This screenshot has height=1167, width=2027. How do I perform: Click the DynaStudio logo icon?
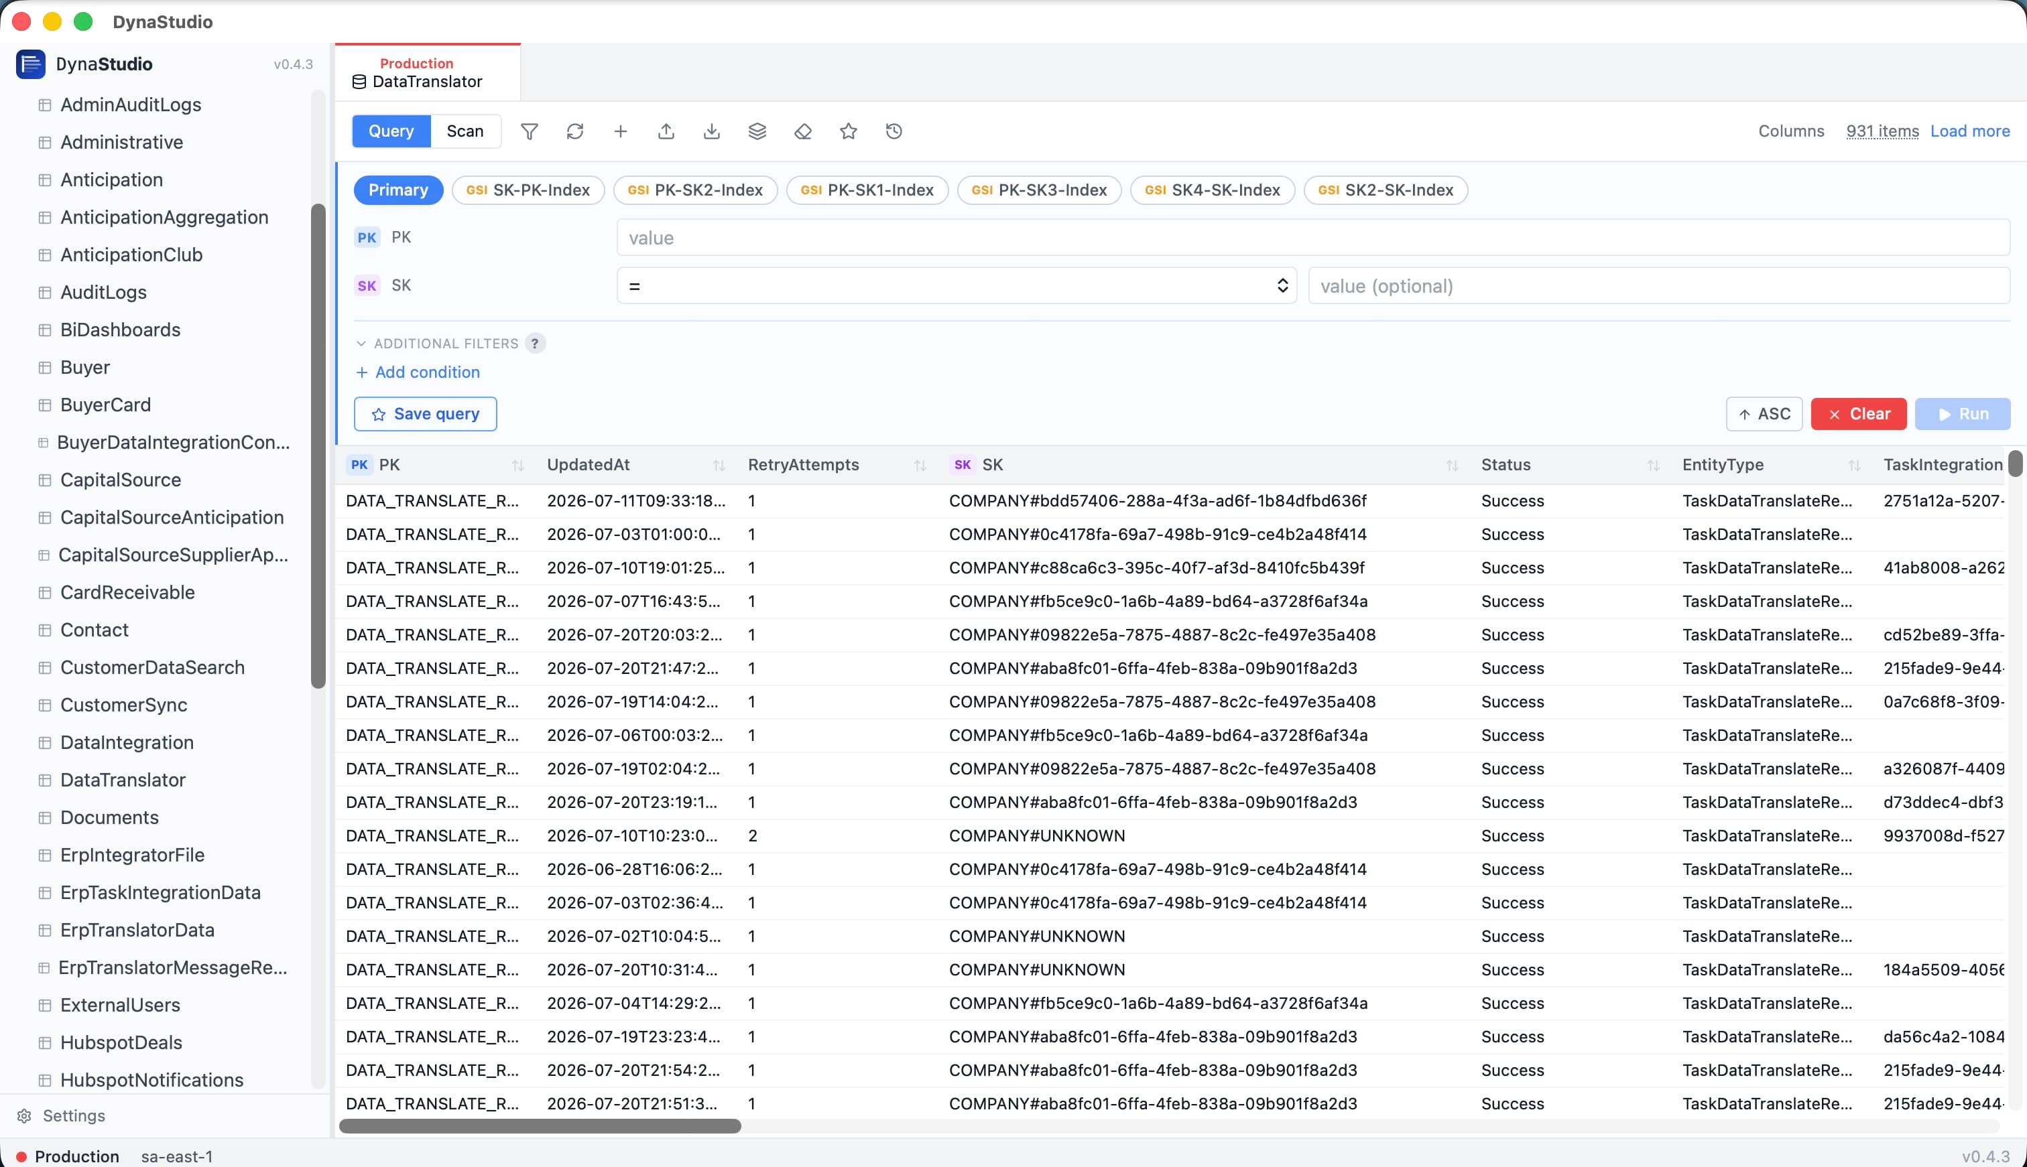coord(30,64)
